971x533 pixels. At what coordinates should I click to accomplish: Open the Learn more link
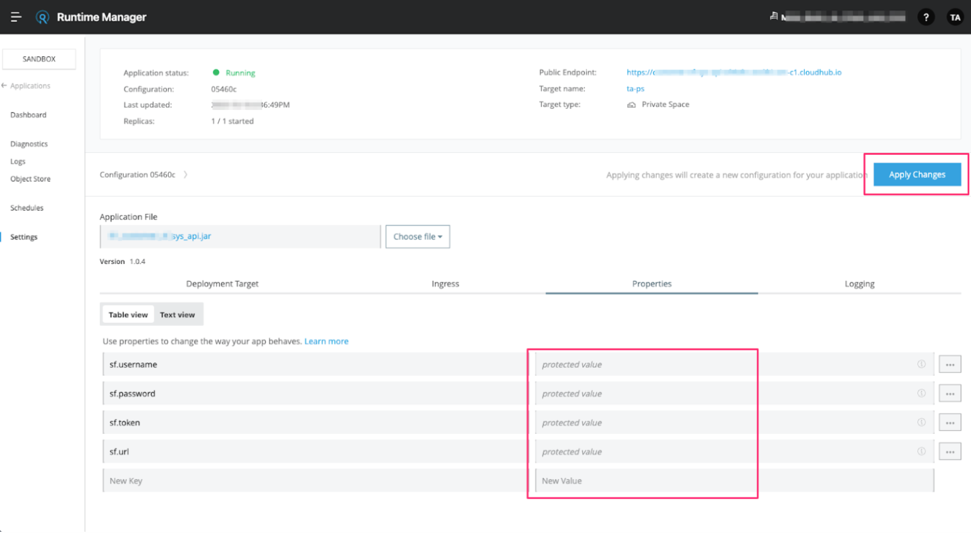326,341
